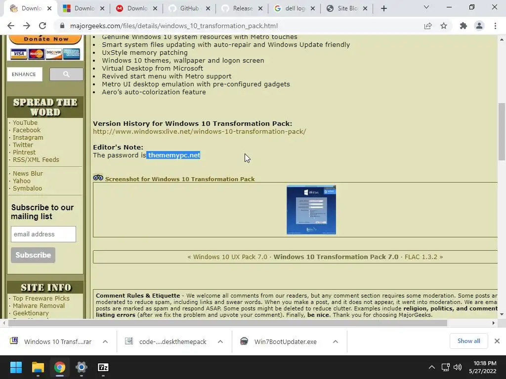Click the email address input field
The image size is (506, 379).
pos(43,234)
